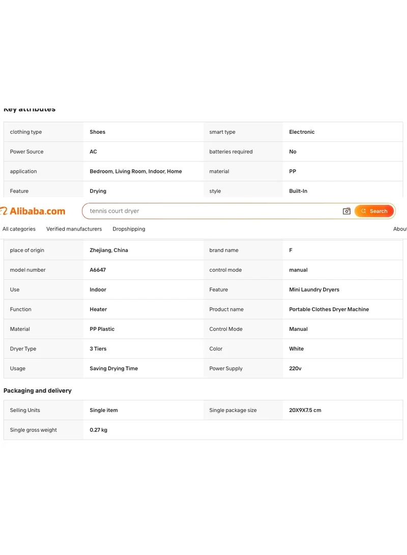The image size is (407, 555).
Task: Click the About link in navigation
Action: [x=400, y=229]
